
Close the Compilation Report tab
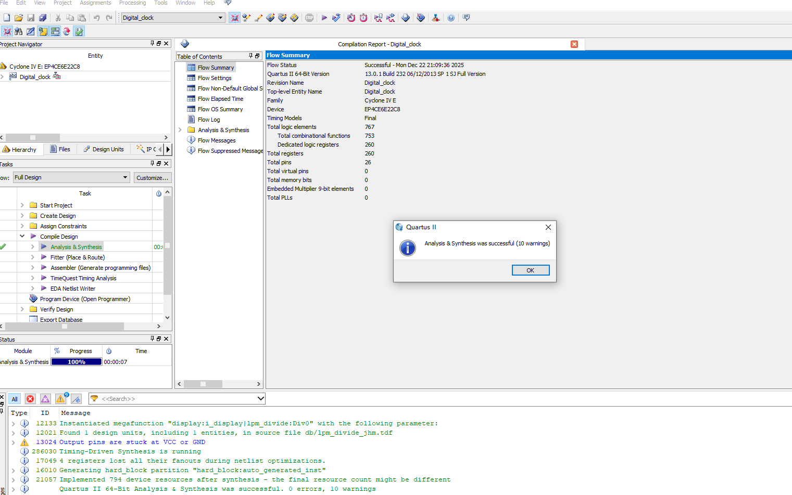(x=574, y=44)
